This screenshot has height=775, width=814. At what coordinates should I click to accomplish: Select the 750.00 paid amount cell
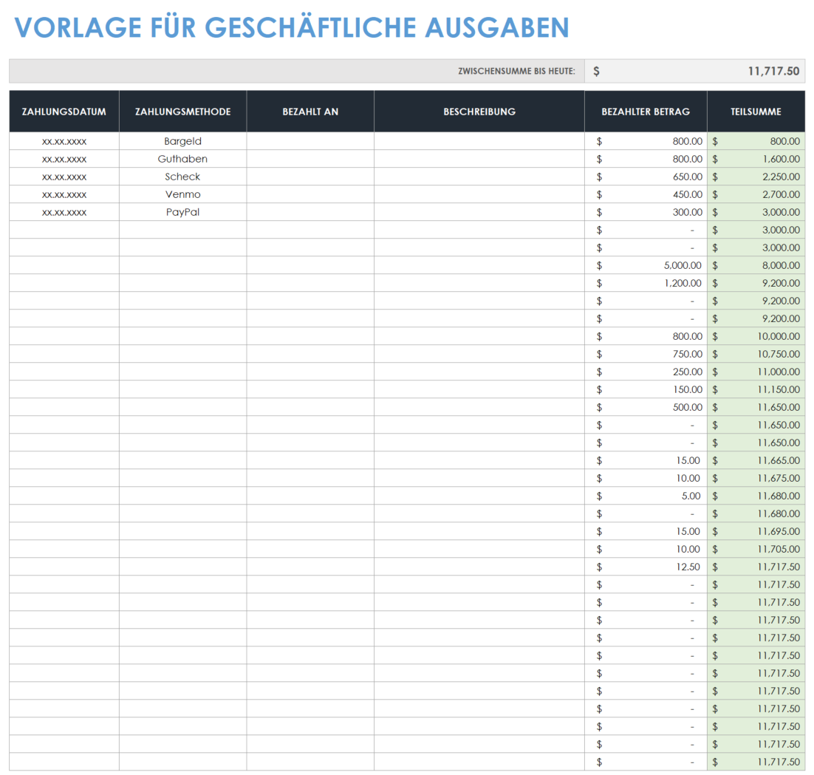(x=646, y=354)
